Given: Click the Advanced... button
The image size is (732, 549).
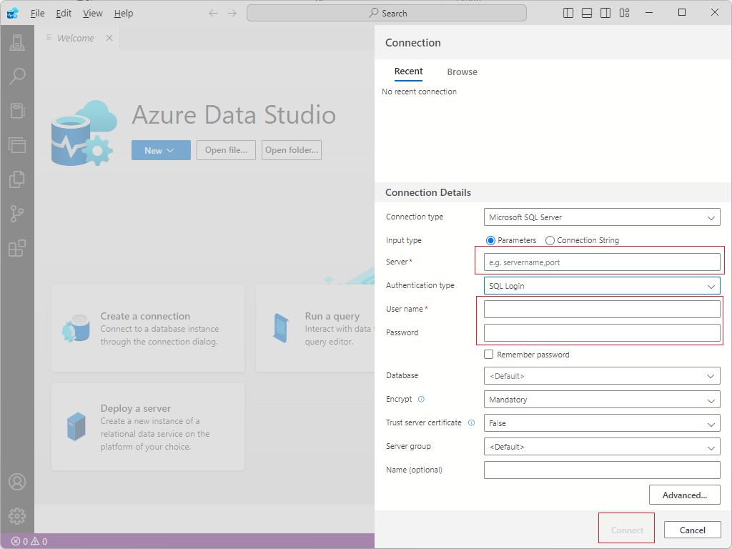Looking at the screenshot, I should tap(684, 495).
